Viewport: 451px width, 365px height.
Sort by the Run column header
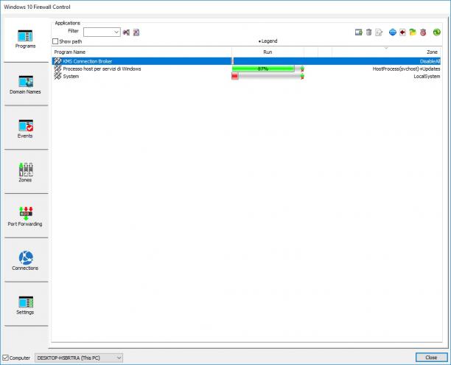[268, 52]
